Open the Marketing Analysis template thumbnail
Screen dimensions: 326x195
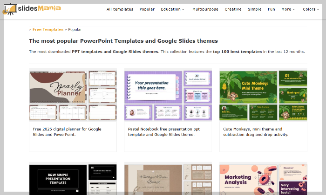pyautogui.click(x=263, y=180)
